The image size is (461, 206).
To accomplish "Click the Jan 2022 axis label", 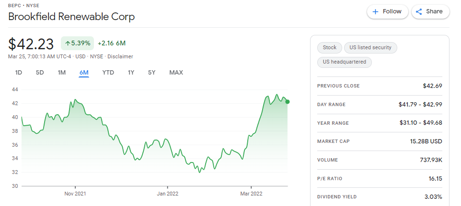I will click(x=168, y=194).
